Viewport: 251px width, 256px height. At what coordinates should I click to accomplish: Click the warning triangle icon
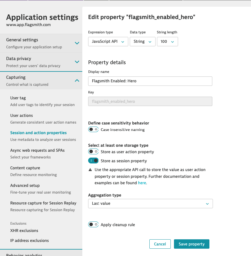(x=90, y=170)
